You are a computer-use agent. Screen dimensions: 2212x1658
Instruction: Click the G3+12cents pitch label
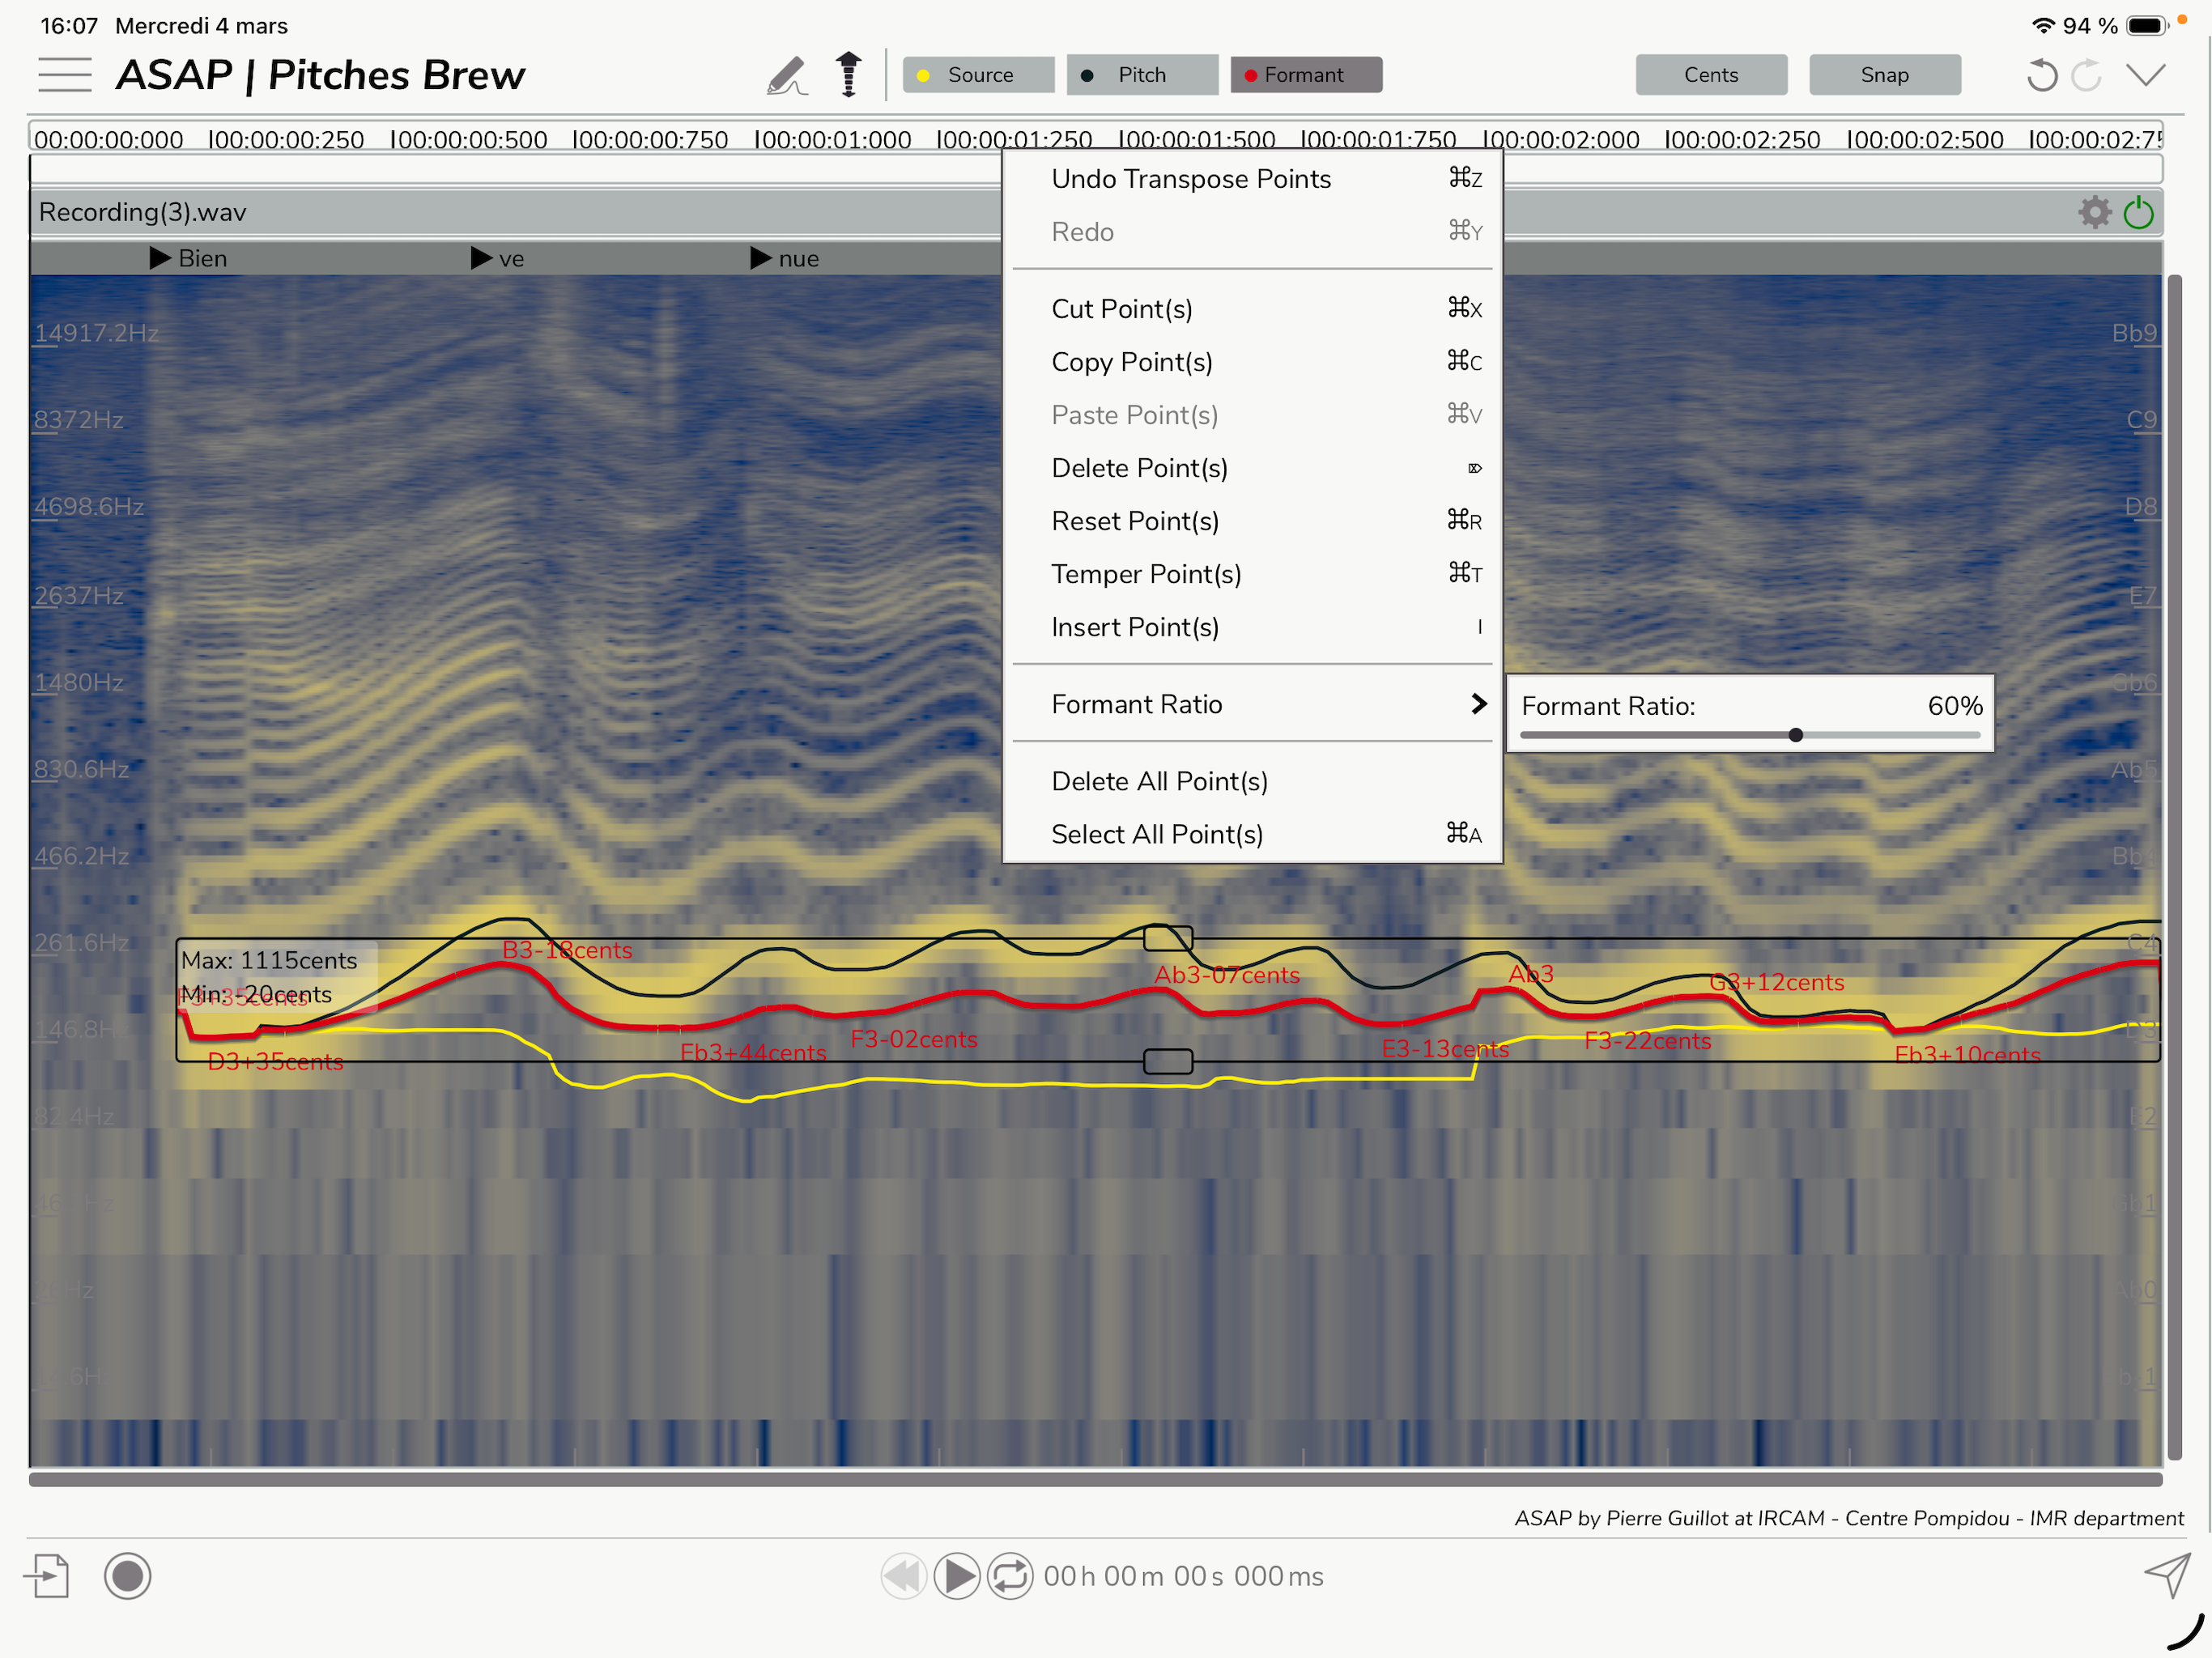pyautogui.click(x=1776, y=982)
